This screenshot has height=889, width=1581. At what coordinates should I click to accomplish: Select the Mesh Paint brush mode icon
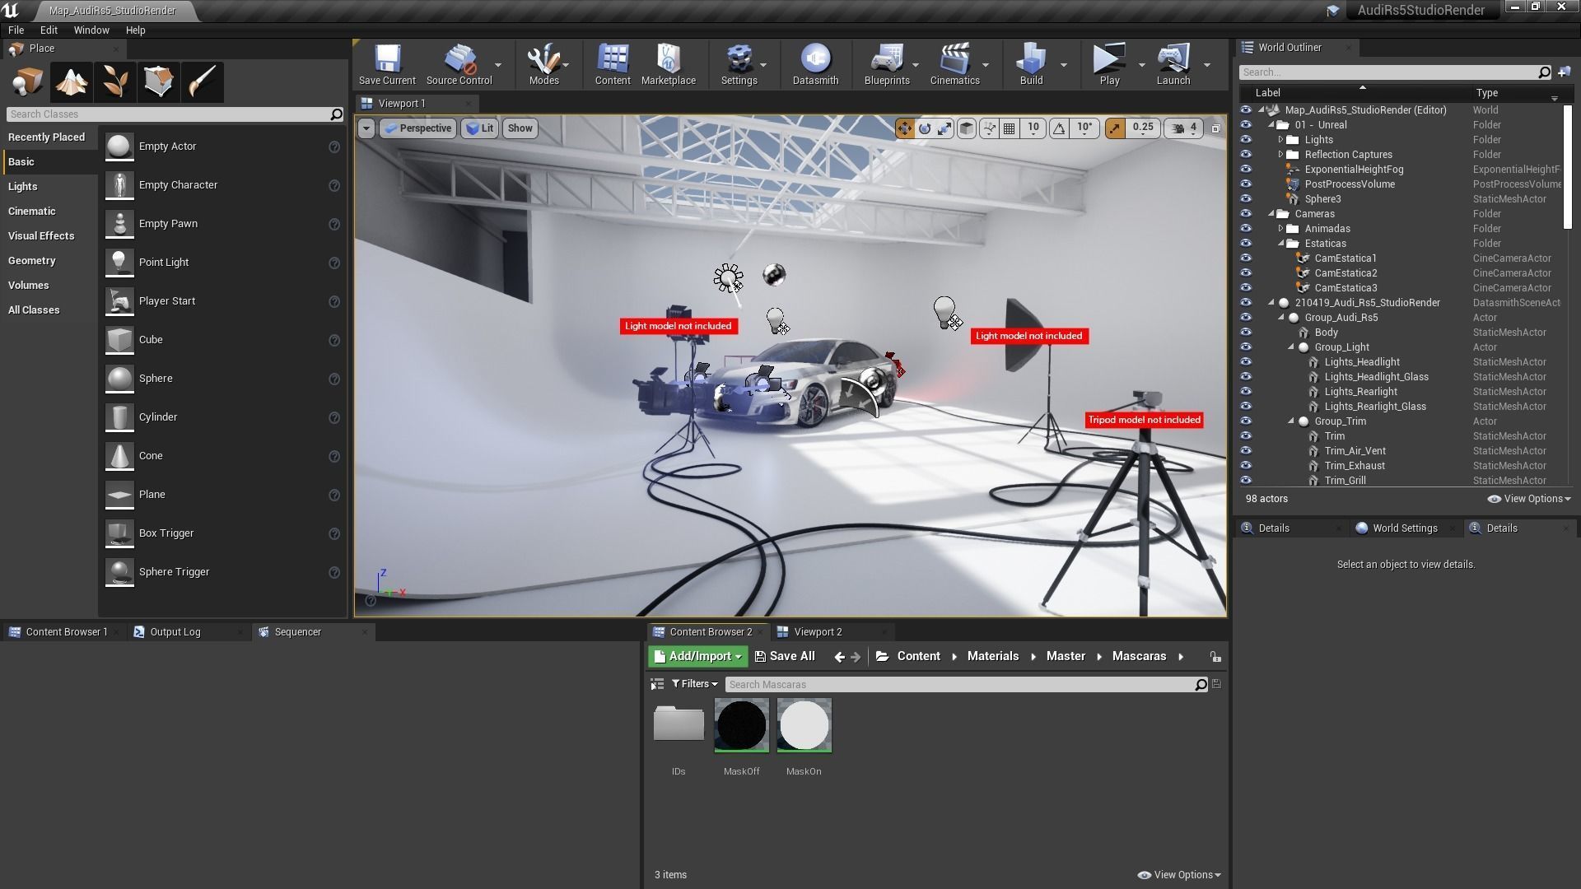pos(203,82)
